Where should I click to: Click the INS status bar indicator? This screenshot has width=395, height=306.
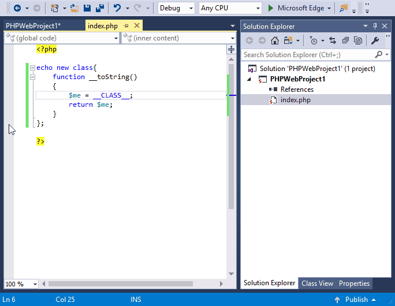pos(136,300)
